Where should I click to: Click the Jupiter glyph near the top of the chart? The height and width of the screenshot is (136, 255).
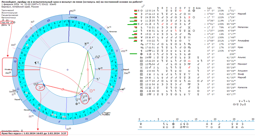coord(91,48)
